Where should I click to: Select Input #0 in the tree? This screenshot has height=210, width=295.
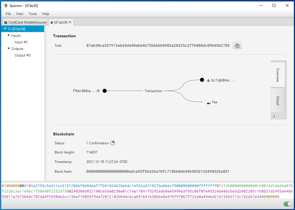click(x=21, y=42)
